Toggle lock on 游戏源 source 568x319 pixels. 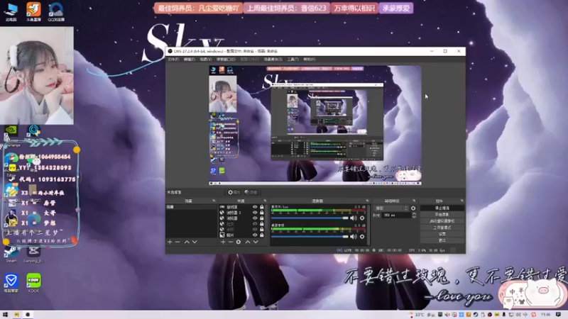(261, 207)
